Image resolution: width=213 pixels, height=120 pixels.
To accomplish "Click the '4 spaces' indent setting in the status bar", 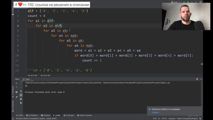I will 172,119.
